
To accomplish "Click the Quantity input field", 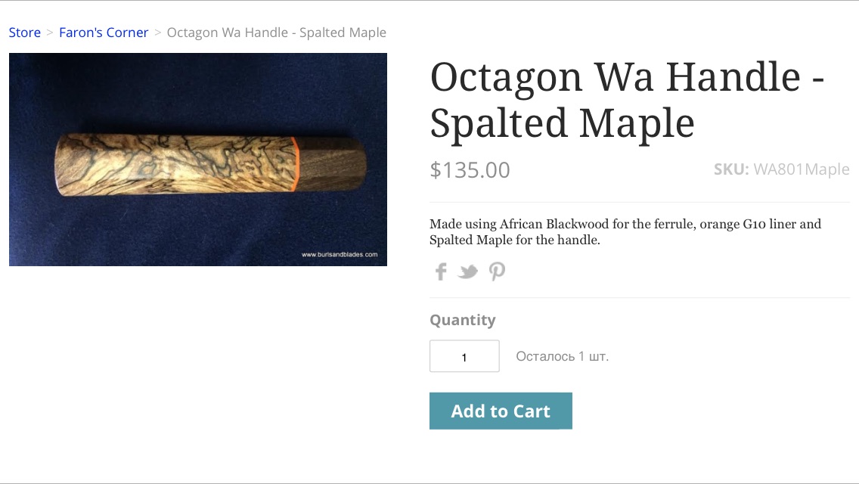I will click(x=464, y=356).
